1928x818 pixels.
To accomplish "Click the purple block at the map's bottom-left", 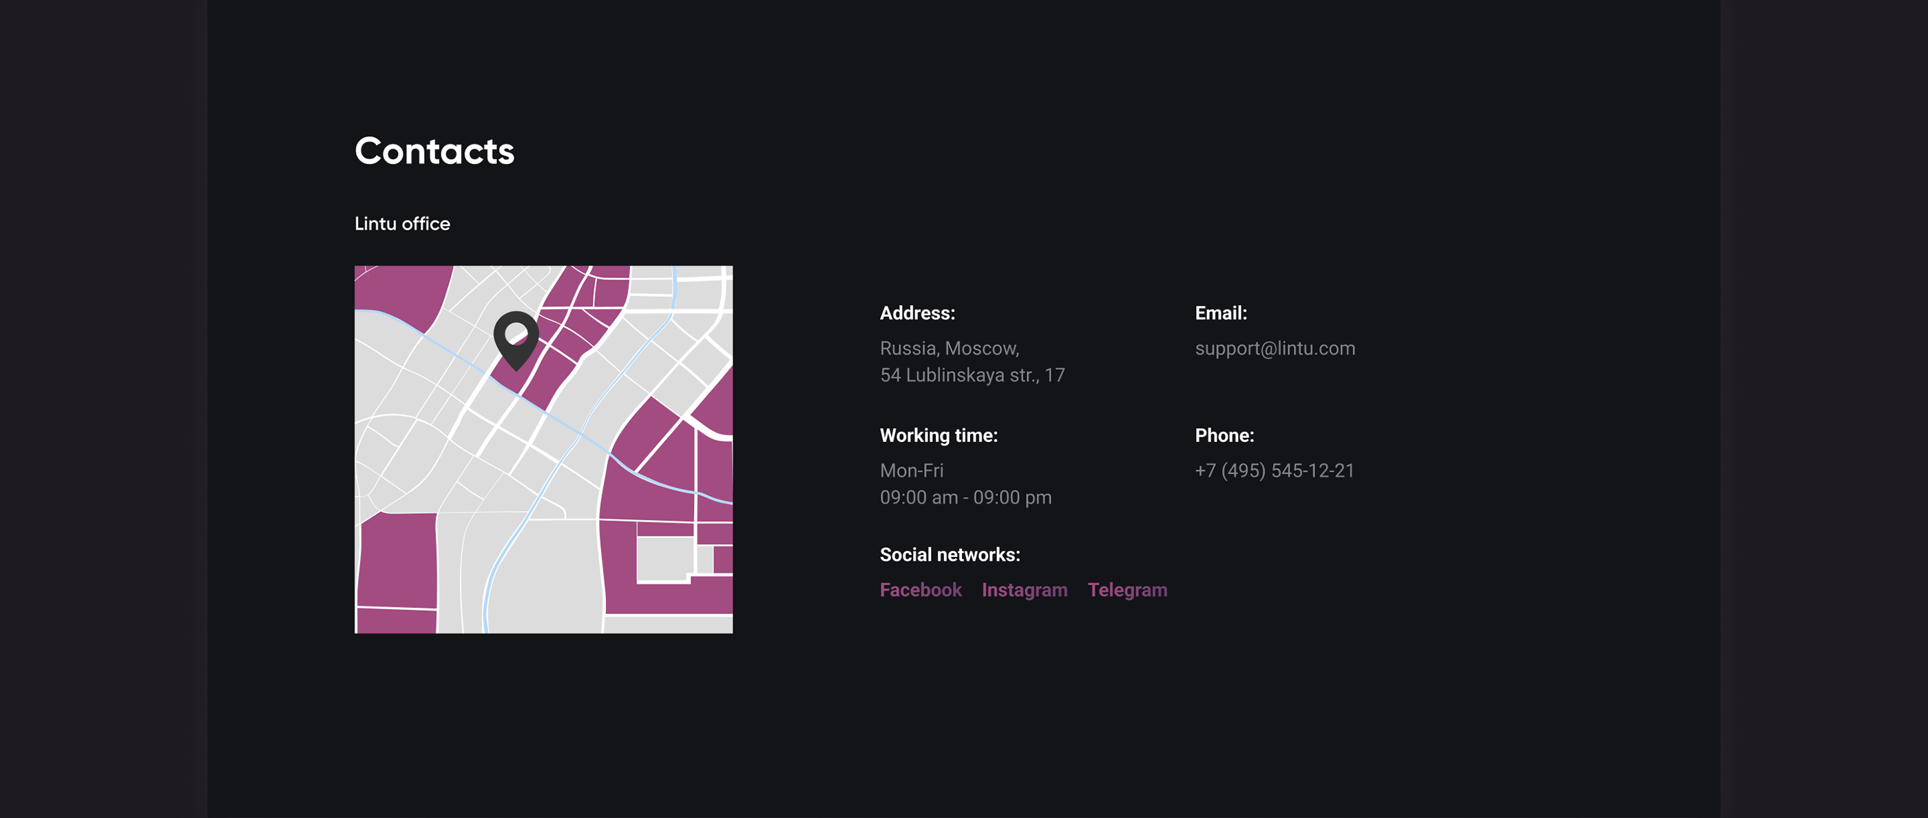I will (398, 561).
